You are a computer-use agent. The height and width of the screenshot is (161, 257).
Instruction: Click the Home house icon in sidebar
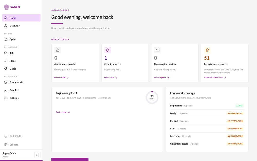6,18
